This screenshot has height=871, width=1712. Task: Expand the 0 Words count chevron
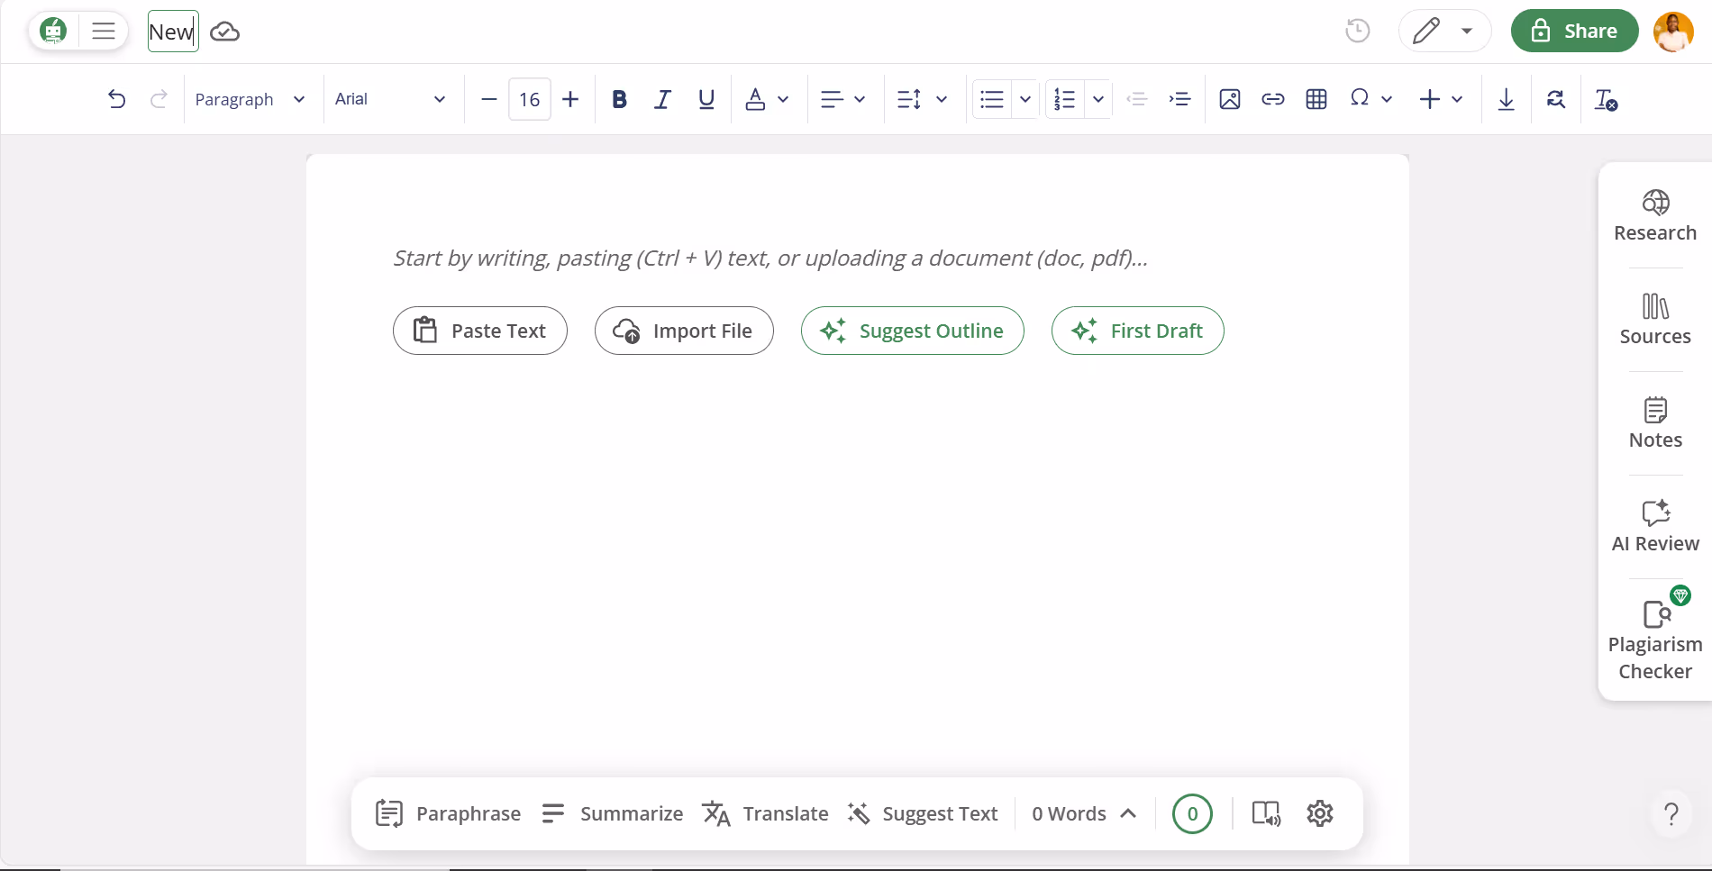pyautogui.click(x=1128, y=813)
